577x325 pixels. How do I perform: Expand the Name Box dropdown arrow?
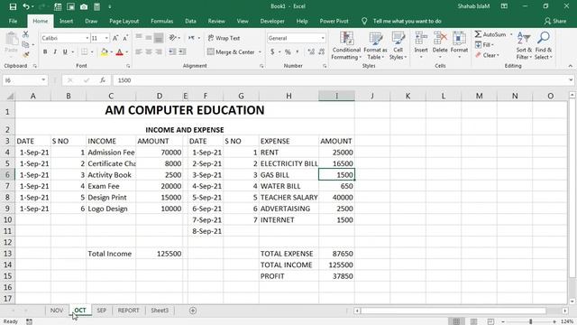[43, 80]
